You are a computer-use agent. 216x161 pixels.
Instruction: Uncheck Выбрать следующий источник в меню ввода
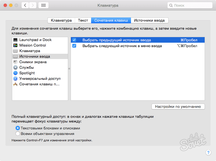click(x=74, y=46)
